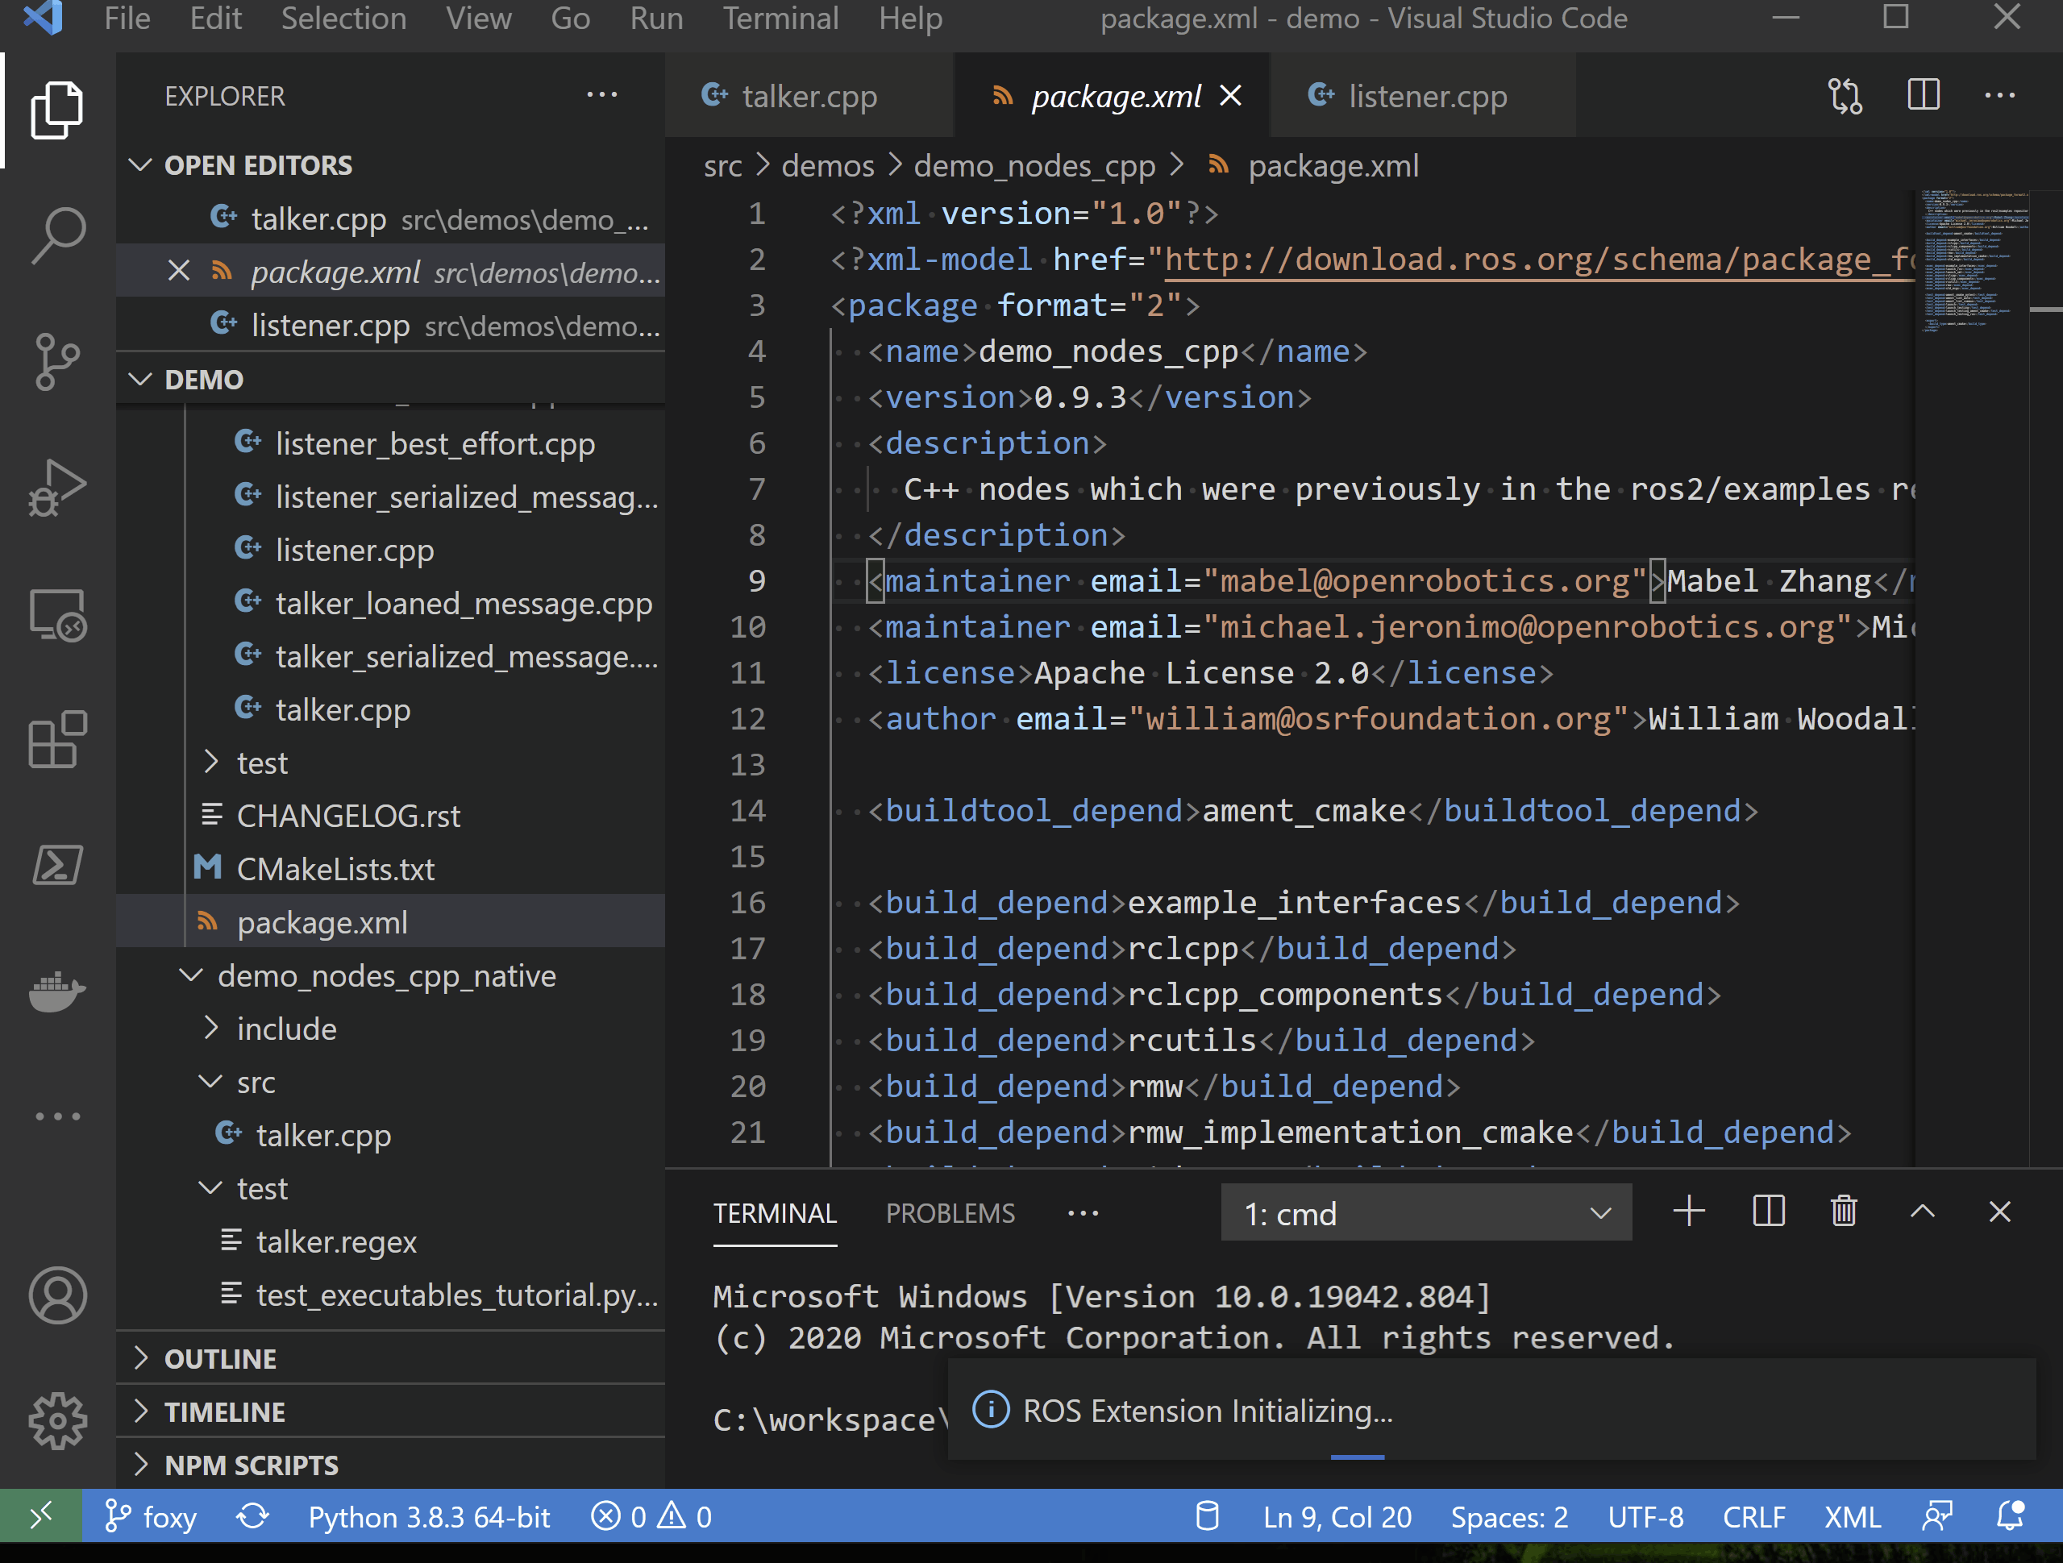
Task: Kill terminal with the trash icon
Action: [x=1844, y=1212]
